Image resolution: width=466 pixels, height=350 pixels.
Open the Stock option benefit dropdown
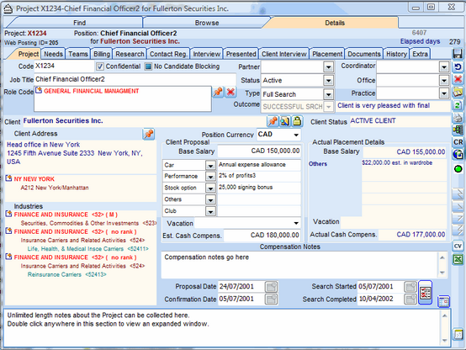click(x=210, y=188)
